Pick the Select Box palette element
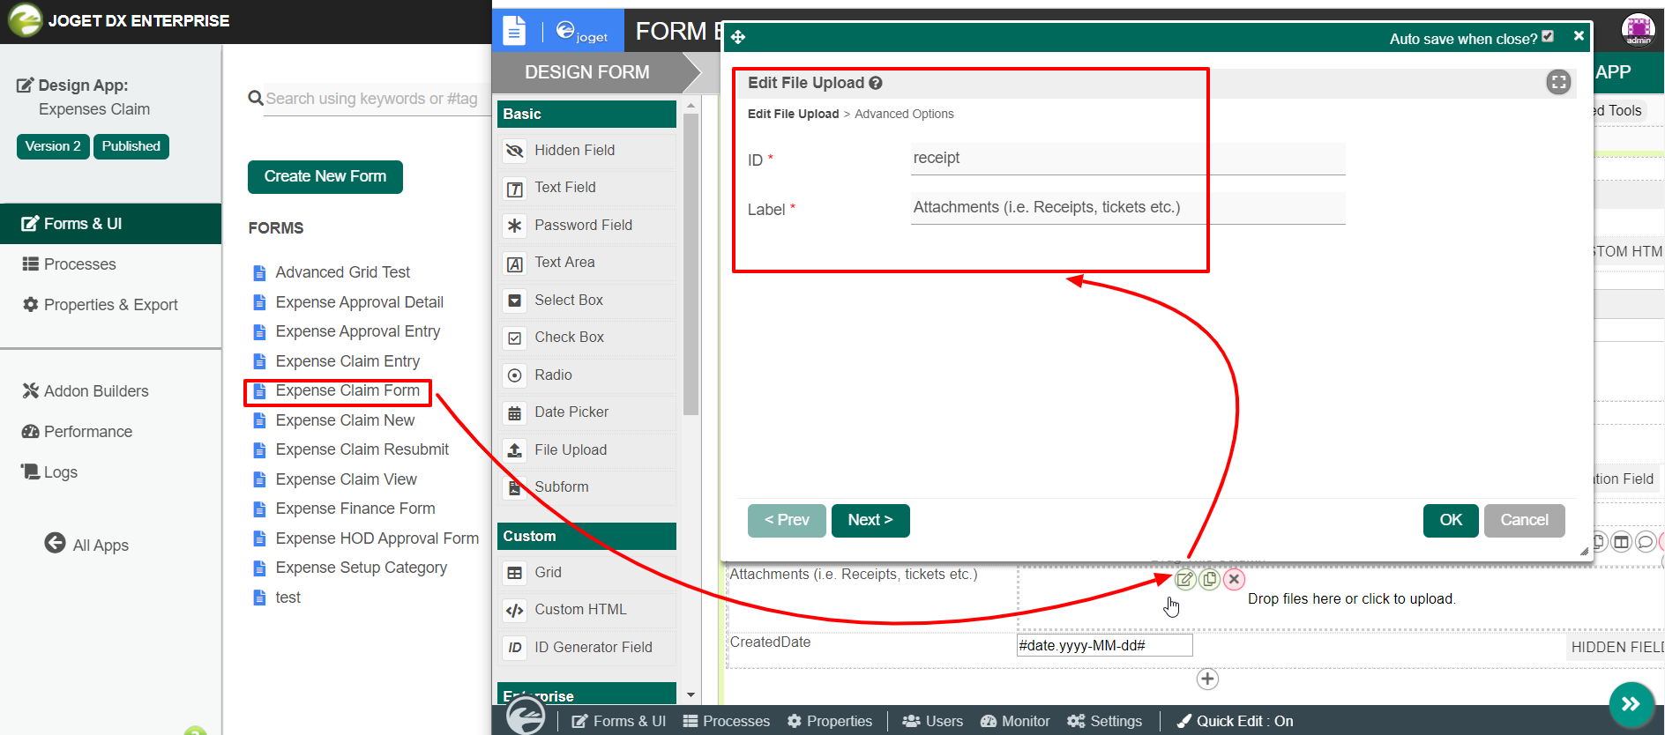Image resolution: width=1665 pixels, height=735 pixels. [x=587, y=301]
